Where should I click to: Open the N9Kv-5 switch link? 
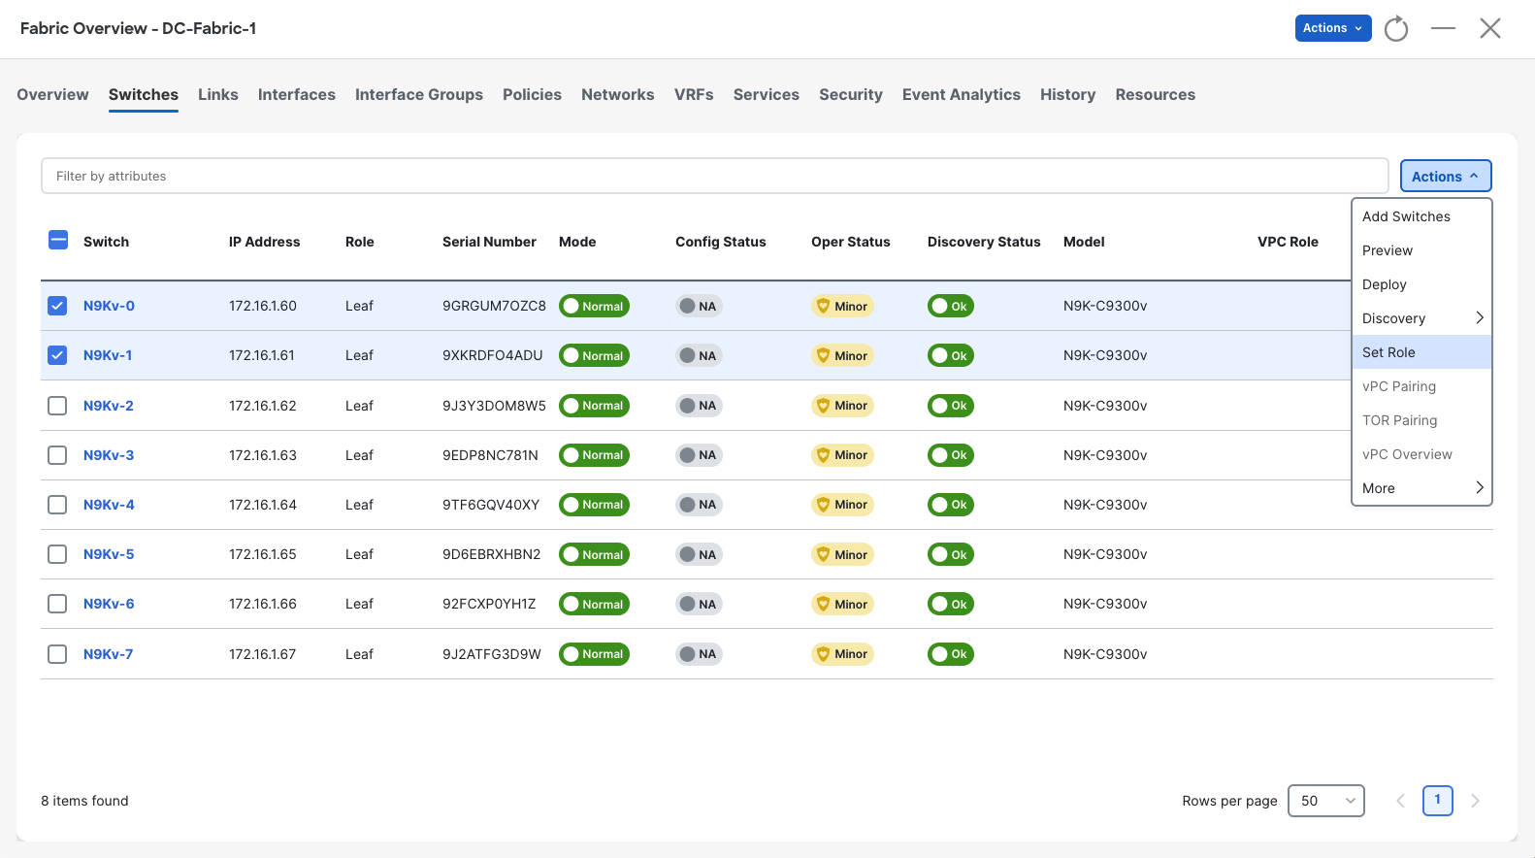[109, 554]
